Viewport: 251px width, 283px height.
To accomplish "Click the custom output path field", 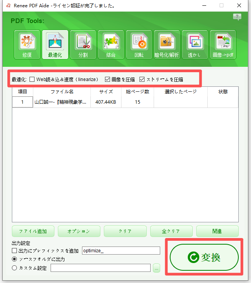I will click(x=100, y=268).
